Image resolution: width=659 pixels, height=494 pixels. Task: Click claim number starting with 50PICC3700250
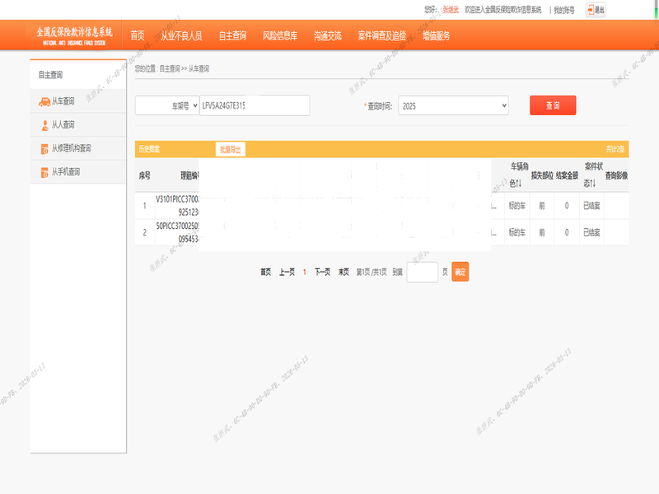(x=177, y=232)
